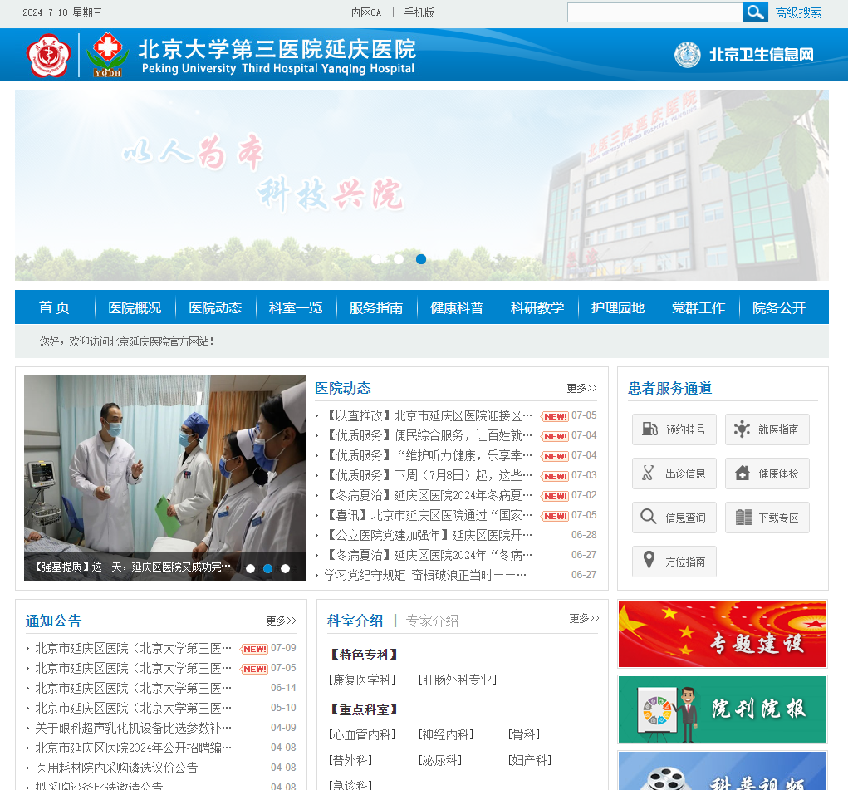Open the [心血管内科] department link
The width and height of the screenshot is (848, 790).
coord(362,734)
